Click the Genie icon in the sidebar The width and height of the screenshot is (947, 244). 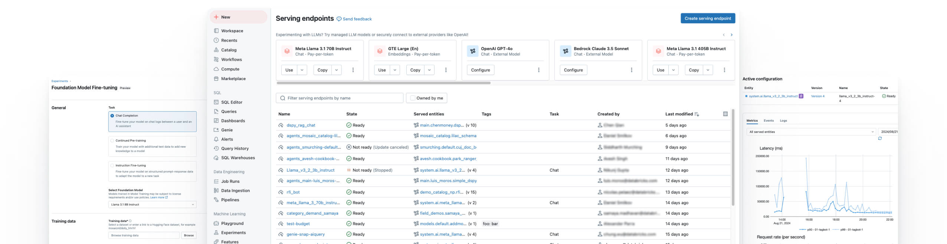pyautogui.click(x=216, y=130)
